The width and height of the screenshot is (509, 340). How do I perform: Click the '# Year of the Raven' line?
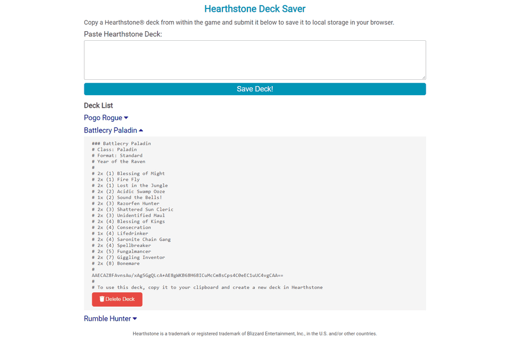[x=118, y=161]
